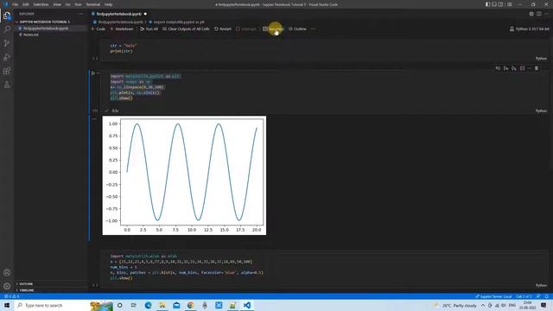
Task: Open the Variables panel
Action: [x=273, y=29]
